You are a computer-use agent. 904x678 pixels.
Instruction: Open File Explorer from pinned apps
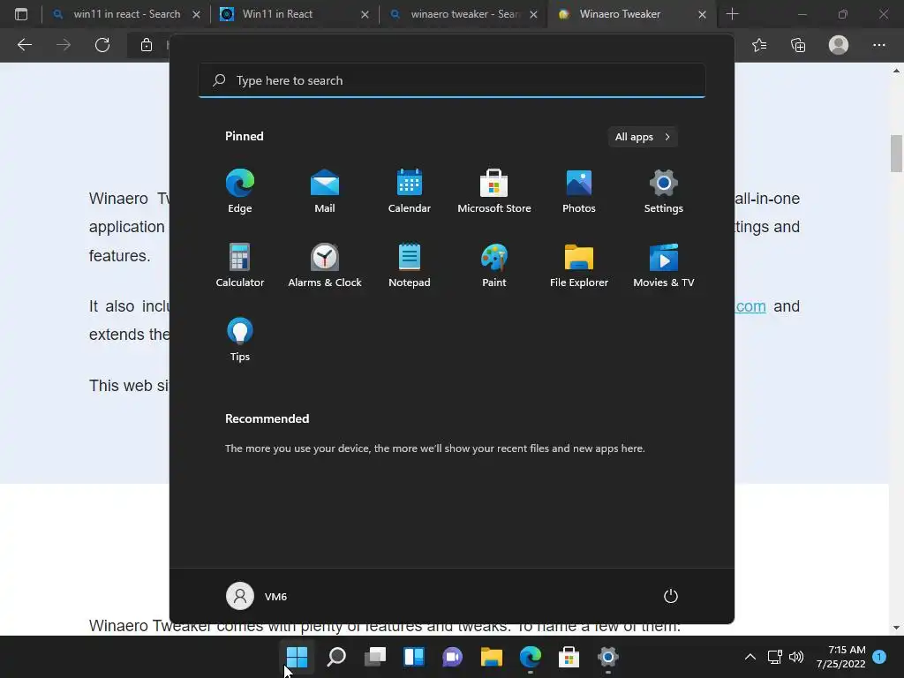tap(579, 265)
